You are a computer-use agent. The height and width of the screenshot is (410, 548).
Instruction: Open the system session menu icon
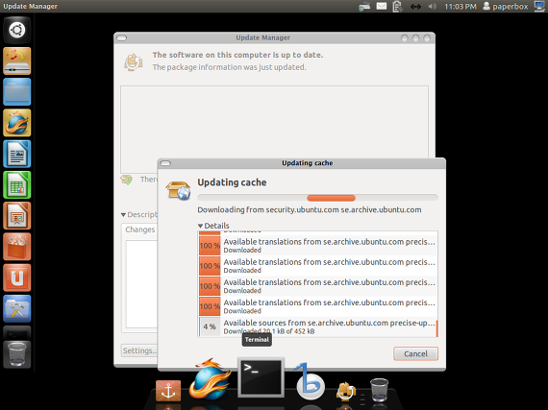click(540, 7)
